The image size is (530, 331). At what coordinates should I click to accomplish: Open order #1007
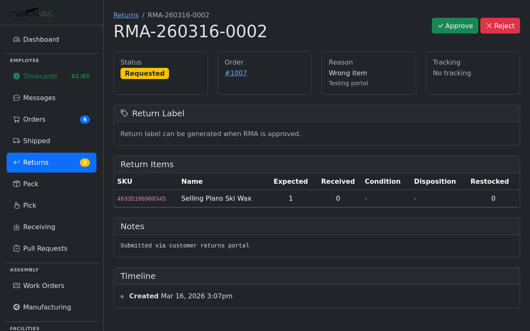236,73
